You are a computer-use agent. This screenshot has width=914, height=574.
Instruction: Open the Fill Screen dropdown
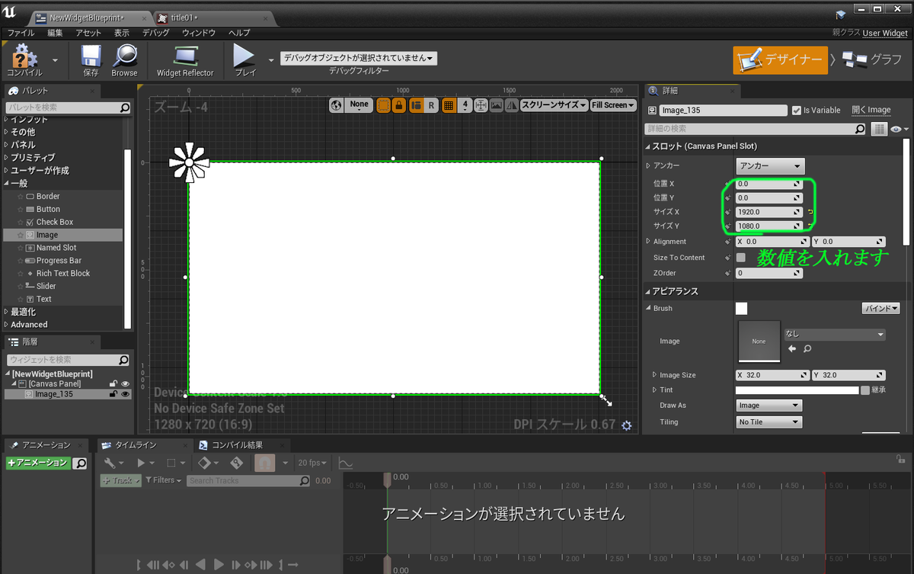pos(612,105)
